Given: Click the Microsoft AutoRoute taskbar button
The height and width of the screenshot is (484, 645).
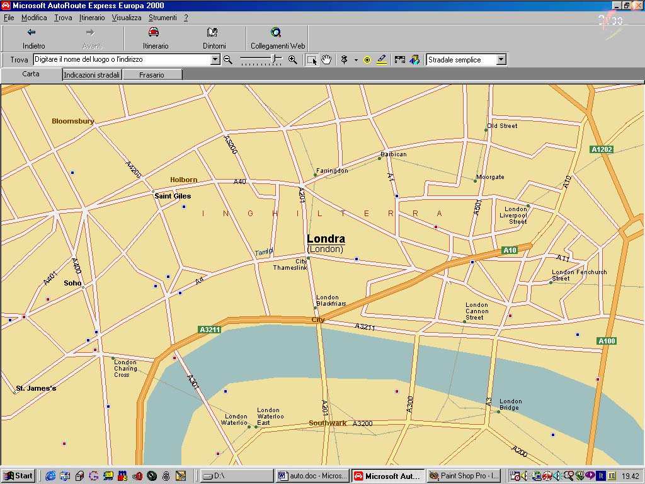Looking at the screenshot, I should click(388, 476).
